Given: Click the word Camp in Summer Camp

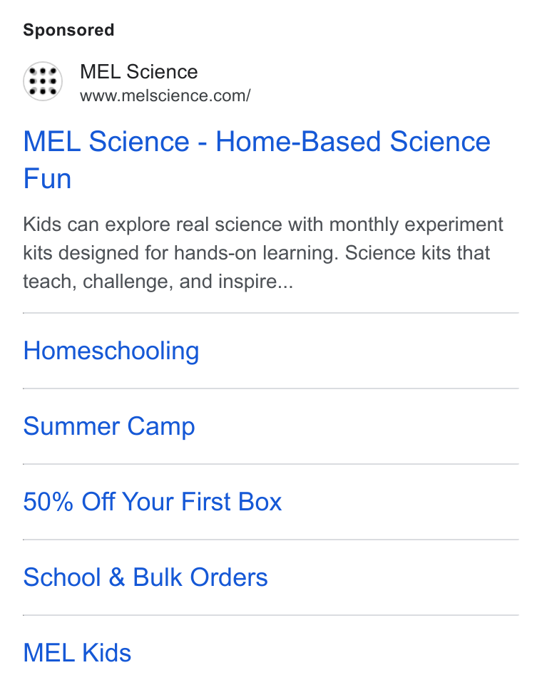Looking at the screenshot, I should point(161,426).
